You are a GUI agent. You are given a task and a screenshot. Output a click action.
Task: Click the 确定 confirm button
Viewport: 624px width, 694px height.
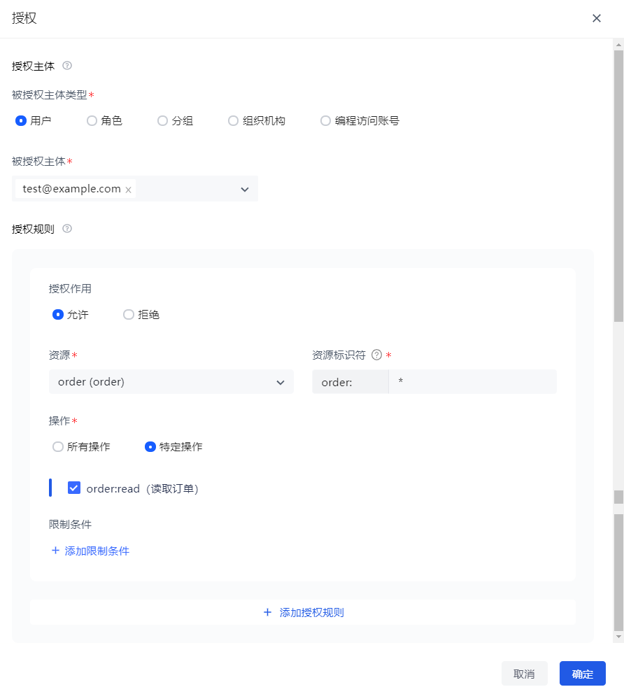point(582,674)
